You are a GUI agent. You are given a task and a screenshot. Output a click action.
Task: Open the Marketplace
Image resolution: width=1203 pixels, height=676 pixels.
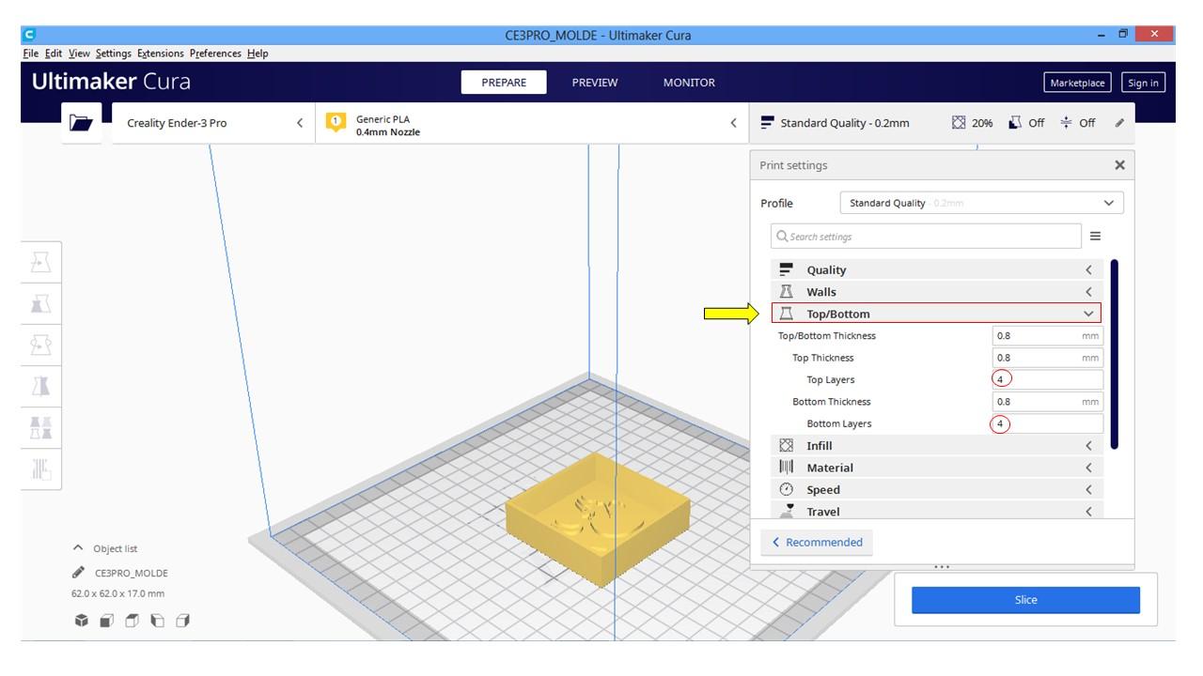[x=1077, y=83]
